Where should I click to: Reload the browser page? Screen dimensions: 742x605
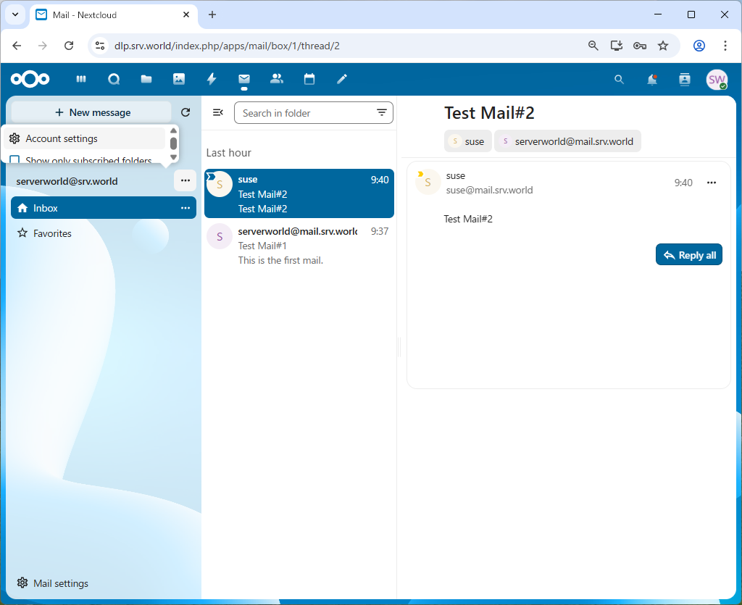(x=69, y=46)
